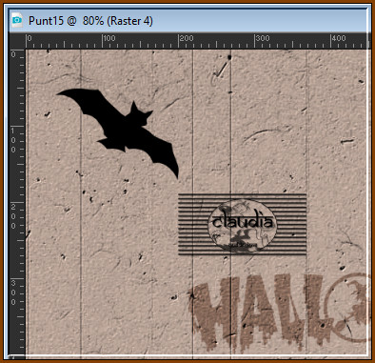Click the 400 mark on horizontal ruler
The width and height of the screenshot is (375, 363).
[338, 38]
